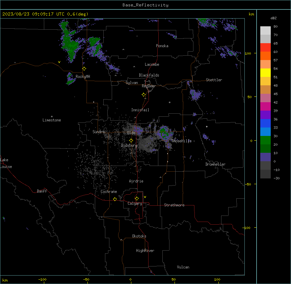291x284 pixels.
Task: Click the Blackfalds label
Action: click(149, 75)
